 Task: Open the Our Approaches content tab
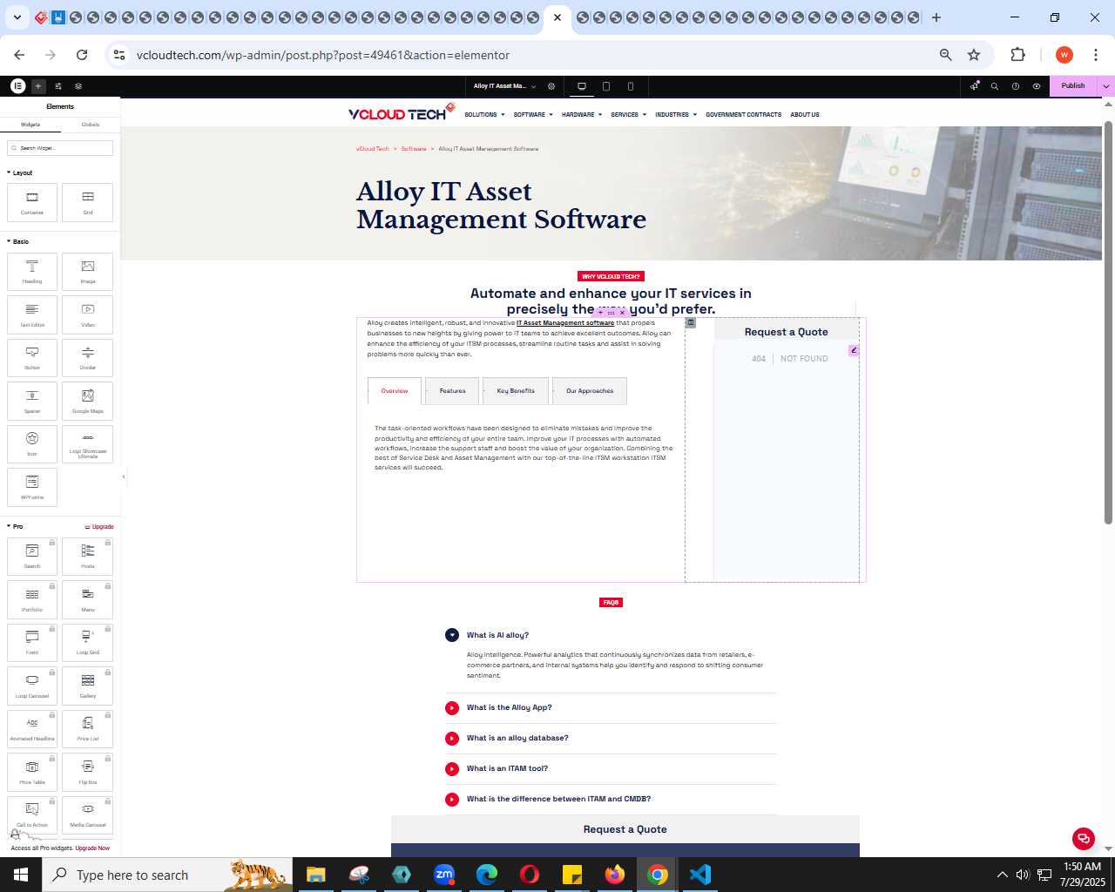coord(590,391)
